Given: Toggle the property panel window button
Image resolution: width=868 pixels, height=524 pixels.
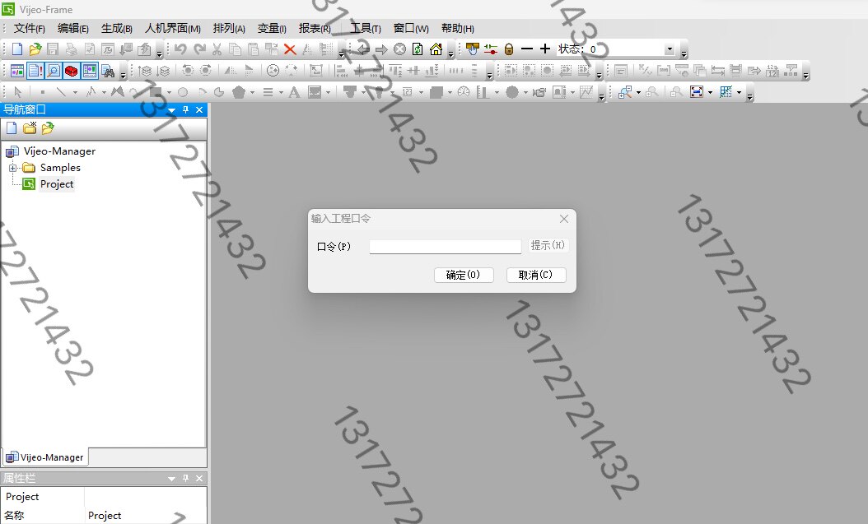Looking at the screenshot, I should click(90, 71).
